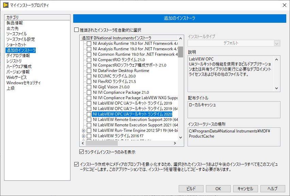
Task: Open help with ヘルプ button
Action: coord(273,189)
